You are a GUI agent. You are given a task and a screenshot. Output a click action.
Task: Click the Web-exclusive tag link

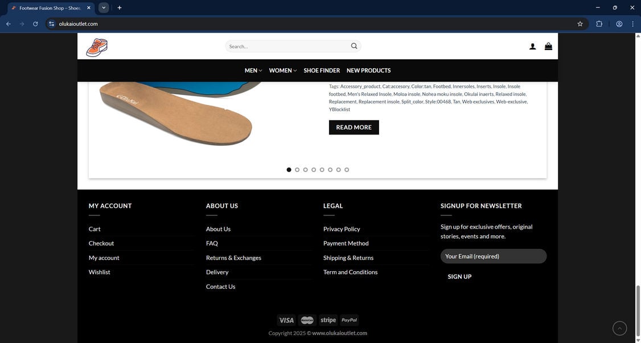pyautogui.click(x=511, y=101)
